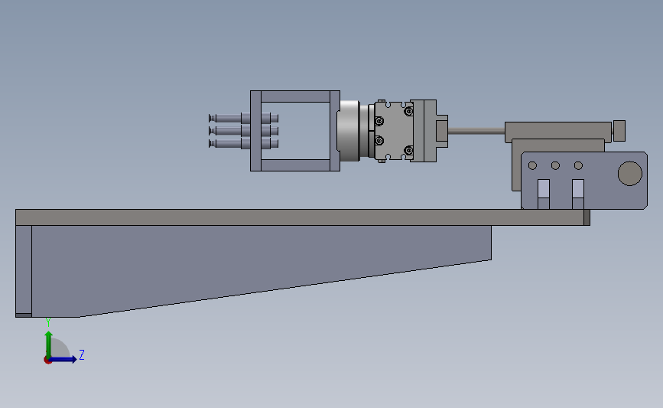The image size is (663, 408).
Task: Select the leftmost small hole in bracket
Action: 532,165
